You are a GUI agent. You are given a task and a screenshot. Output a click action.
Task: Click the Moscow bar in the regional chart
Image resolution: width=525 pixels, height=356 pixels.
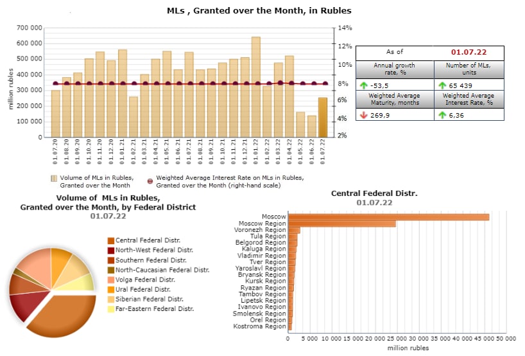388,217
